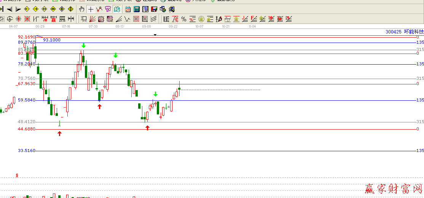Click the 93.1000 price level label

pyautogui.click(x=52, y=40)
